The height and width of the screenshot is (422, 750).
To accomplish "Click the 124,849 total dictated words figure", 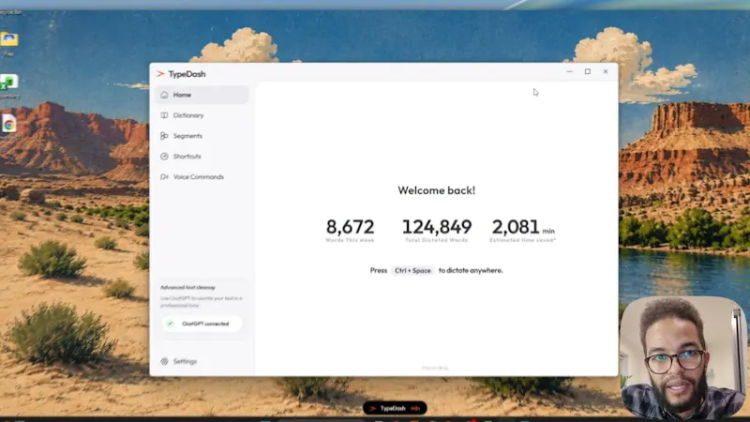I will click(437, 227).
